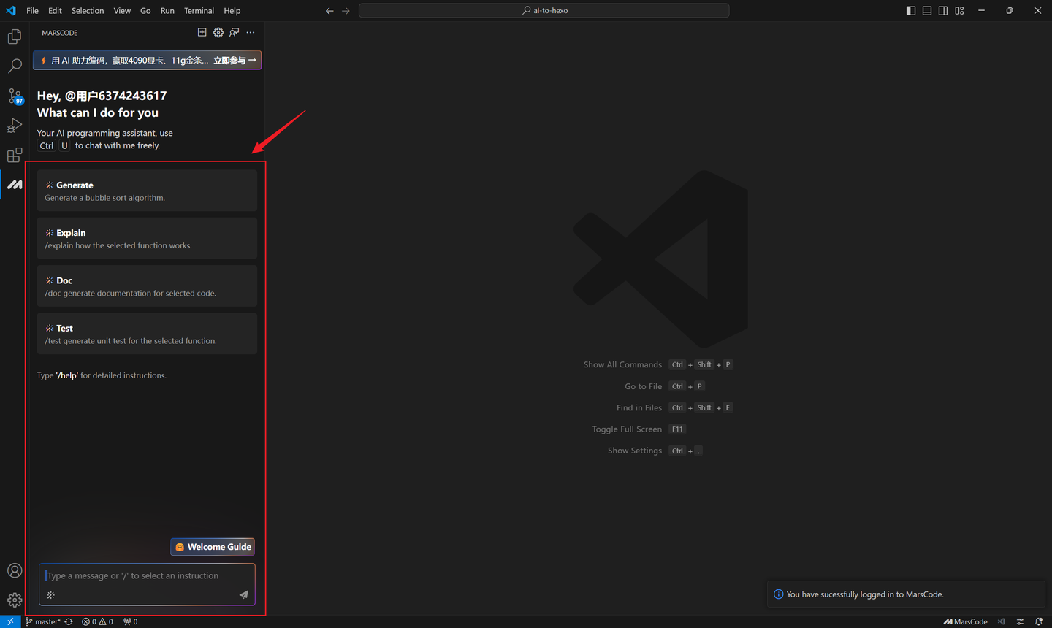
Task: Switch branch via master* in status bar
Action: click(x=43, y=621)
